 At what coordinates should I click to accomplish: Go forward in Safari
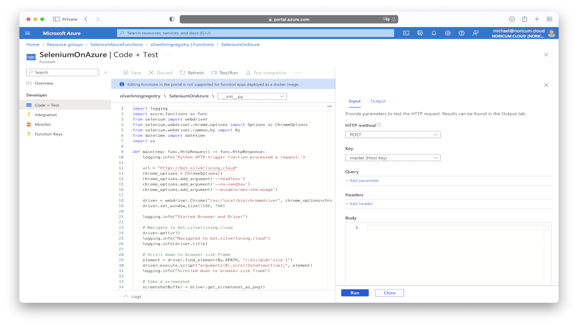pos(98,19)
